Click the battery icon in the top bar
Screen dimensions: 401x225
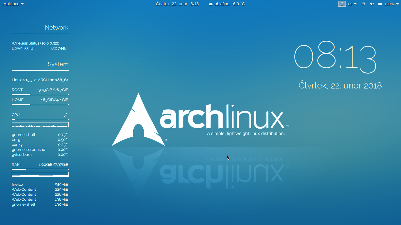pos(380,4)
